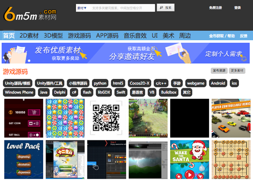The height and width of the screenshot is (181, 253).
Task: Open the Wake the Santa thumbnail
Action: pos(190,160)
